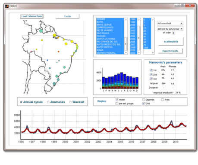
Task: Click scroll-down arrow of states list
Action: [126, 52]
